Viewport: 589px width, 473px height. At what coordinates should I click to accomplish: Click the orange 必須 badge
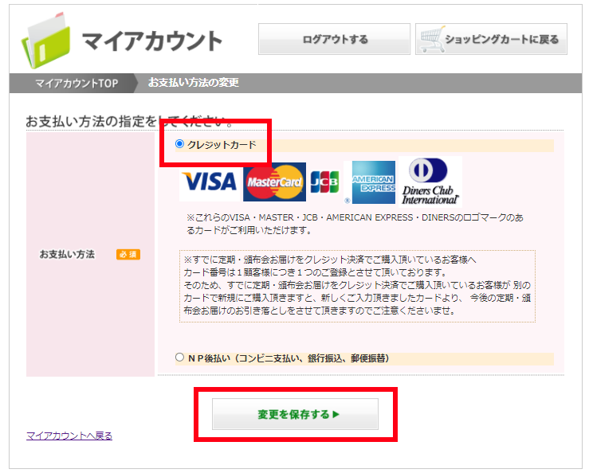tap(128, 255)
